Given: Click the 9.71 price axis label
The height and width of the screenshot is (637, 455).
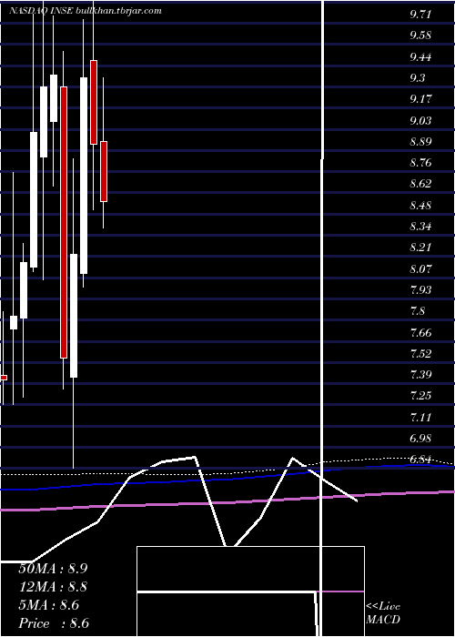Looking at the screenshot, I should pos(420,15).
